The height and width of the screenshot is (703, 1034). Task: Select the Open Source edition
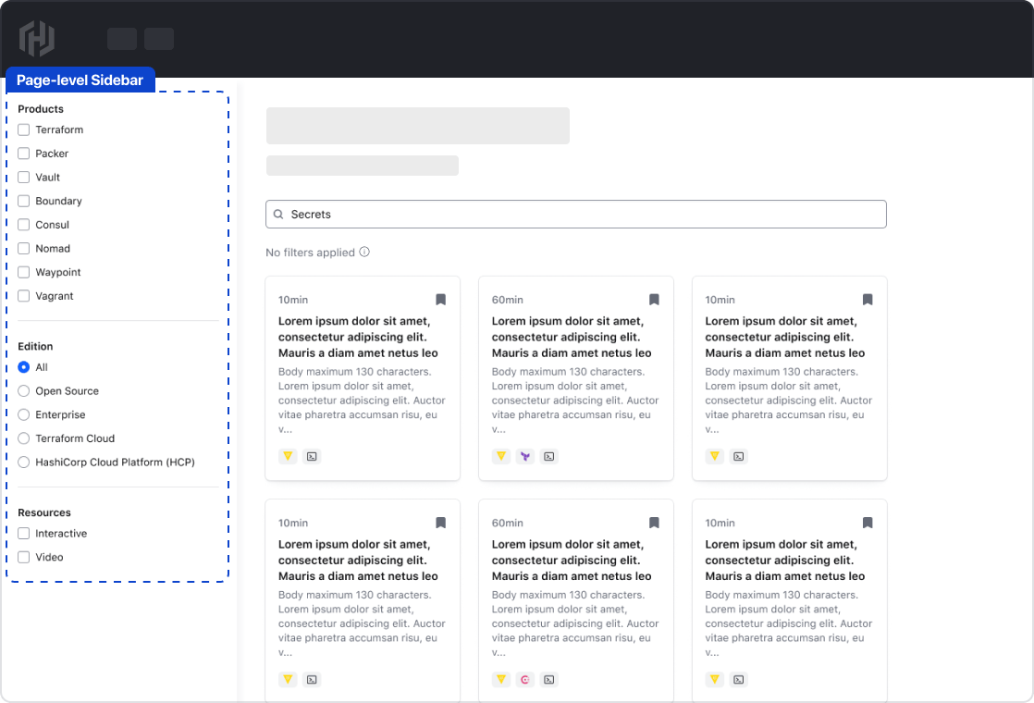[x=24, y=391]
